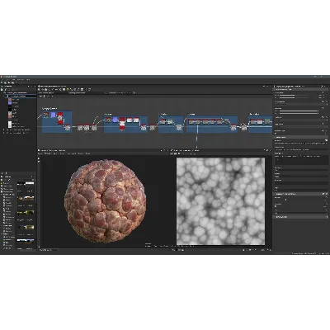Select the third environment thumbnail in the Library
Image resolution: width=330 pixels, height=330 pixels.
click(26, 212)
